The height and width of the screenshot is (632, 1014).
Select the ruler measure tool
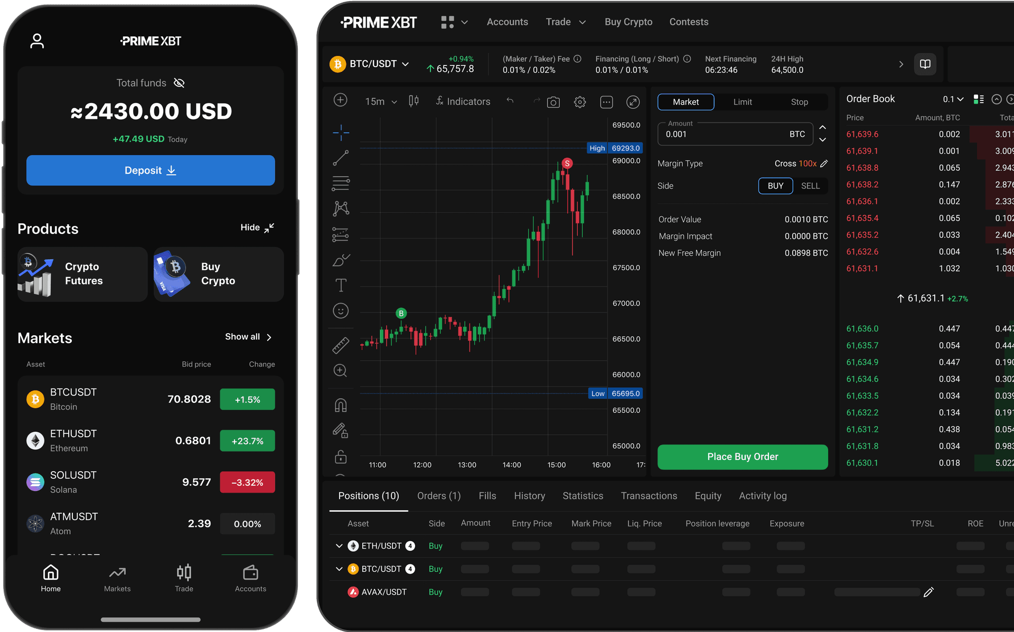(341, 345)
